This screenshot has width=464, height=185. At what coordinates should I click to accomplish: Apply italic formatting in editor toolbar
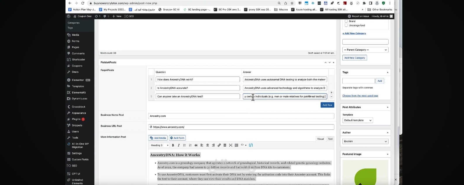coord(179,145)
